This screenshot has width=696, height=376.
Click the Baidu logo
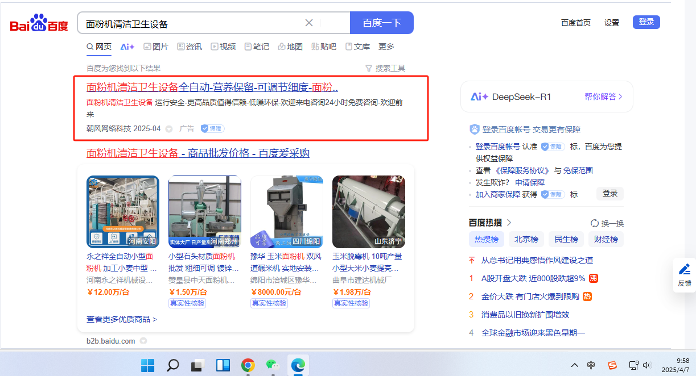point(39,23)
